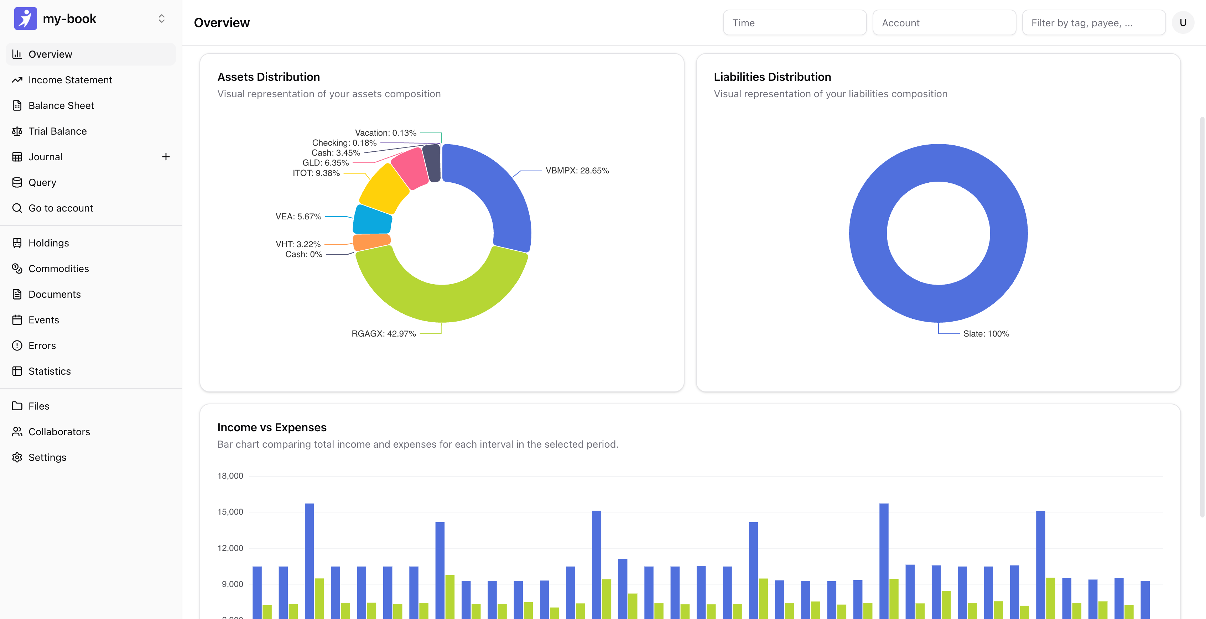Click the Go to account search icon

17,208
